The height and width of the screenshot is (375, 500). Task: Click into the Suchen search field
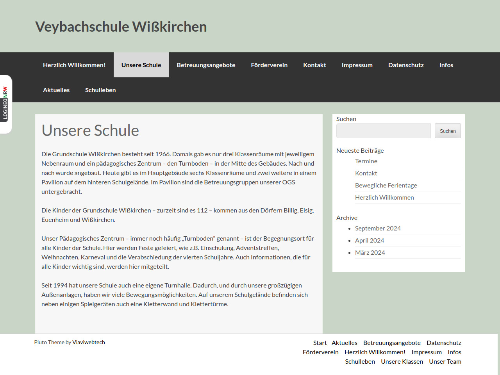click(383, 131)
